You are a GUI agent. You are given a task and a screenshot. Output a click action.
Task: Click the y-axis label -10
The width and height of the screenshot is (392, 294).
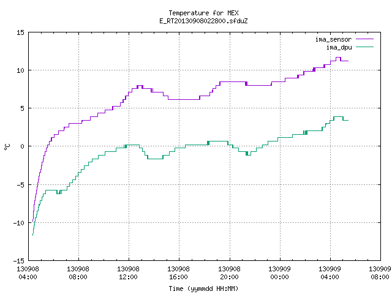(x=19, y=223)
